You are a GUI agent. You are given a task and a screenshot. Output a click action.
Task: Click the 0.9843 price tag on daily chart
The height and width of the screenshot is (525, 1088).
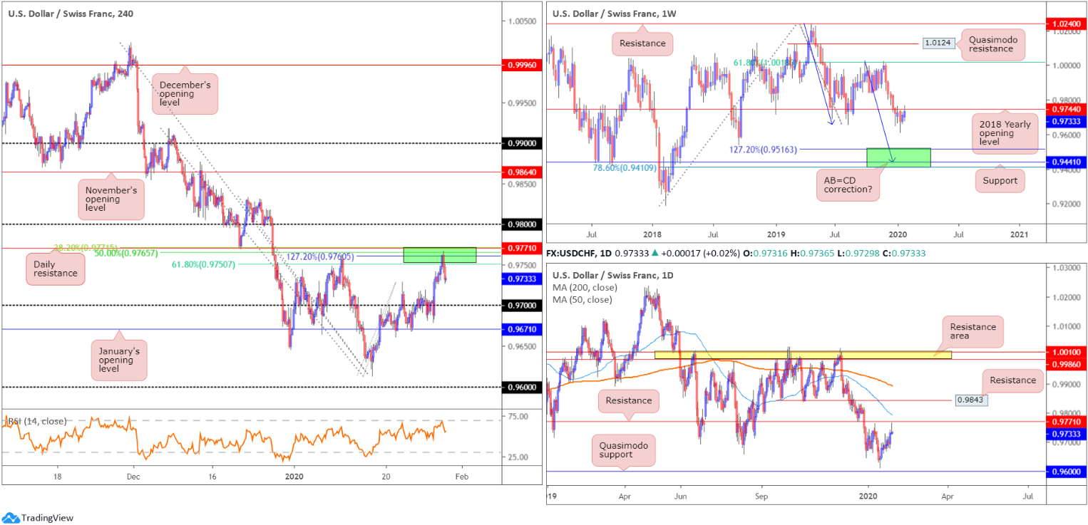[x=971, y=400]
